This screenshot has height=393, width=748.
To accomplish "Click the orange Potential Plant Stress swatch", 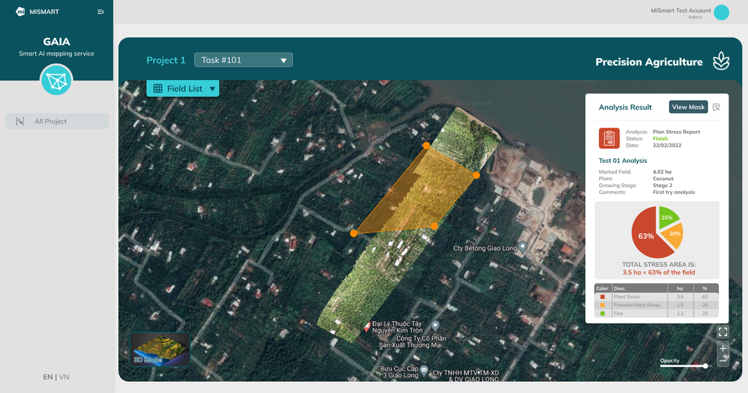I will coord(603,305).
